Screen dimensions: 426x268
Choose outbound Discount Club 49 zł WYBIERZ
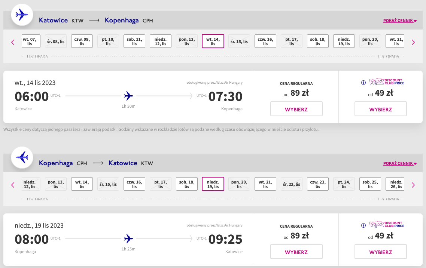pos(381,109)
